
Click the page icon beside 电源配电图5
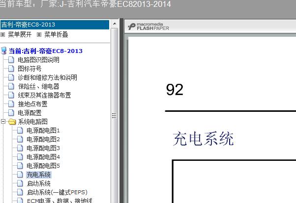point(20,166)
